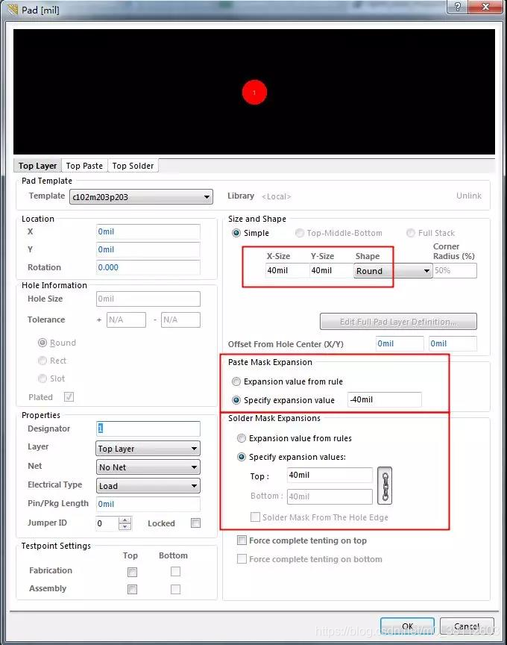Screen dimensions: 507x645
Task: Click the Unlink link
Action: [469, 196]
